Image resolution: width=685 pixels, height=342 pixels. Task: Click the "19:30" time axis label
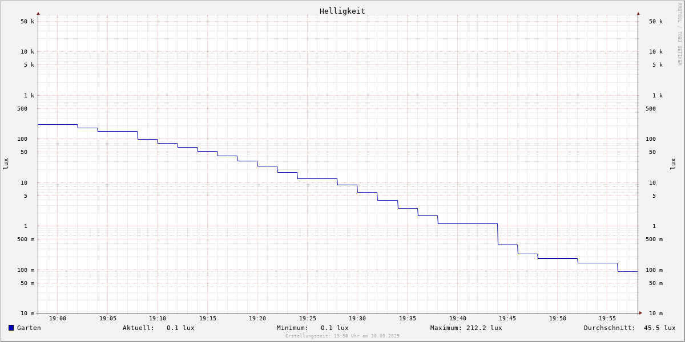click(x=357, y=319)
